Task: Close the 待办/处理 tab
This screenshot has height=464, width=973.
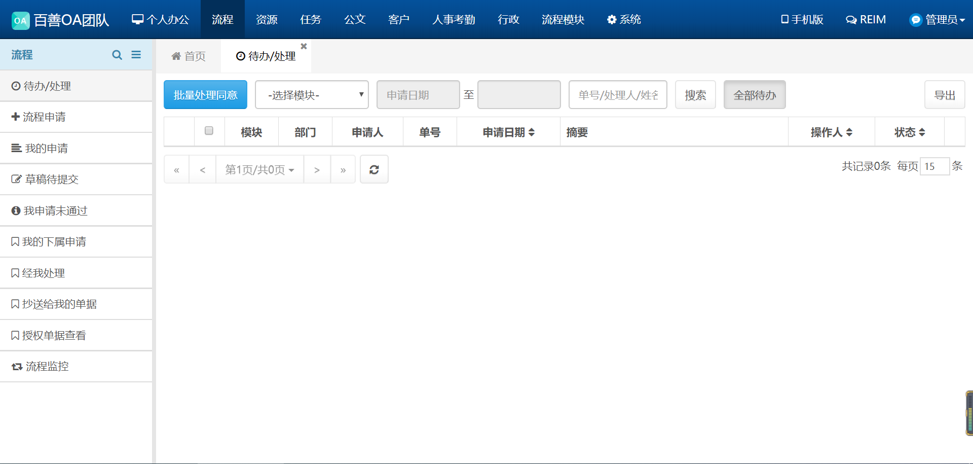Action: pos(304,46)
